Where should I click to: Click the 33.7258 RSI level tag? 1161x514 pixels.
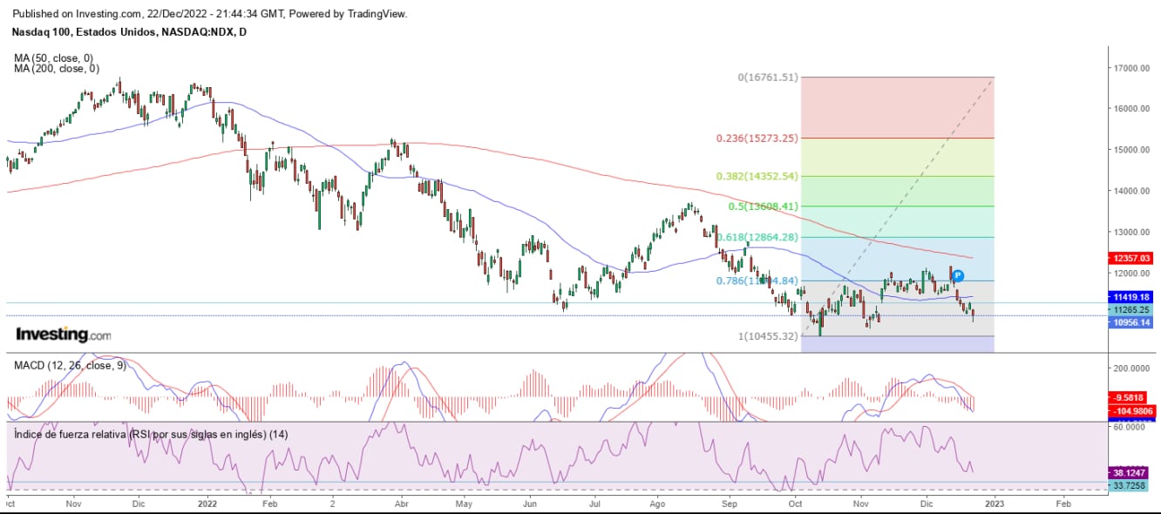[1130, 484]
